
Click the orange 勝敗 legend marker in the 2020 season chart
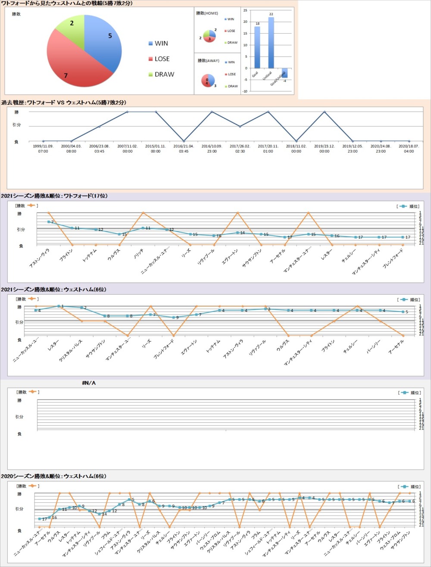click(x=32, y=486)
